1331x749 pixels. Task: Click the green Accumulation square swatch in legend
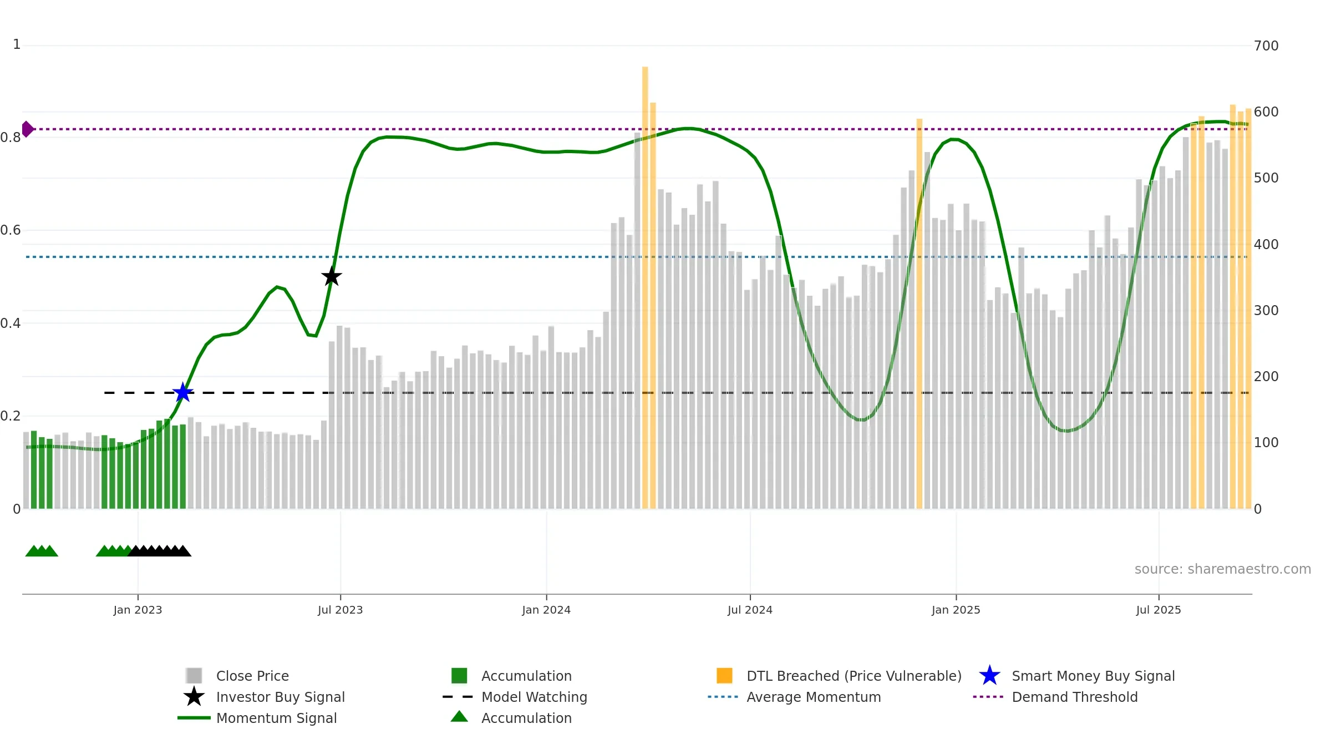(x=459, y=676)
